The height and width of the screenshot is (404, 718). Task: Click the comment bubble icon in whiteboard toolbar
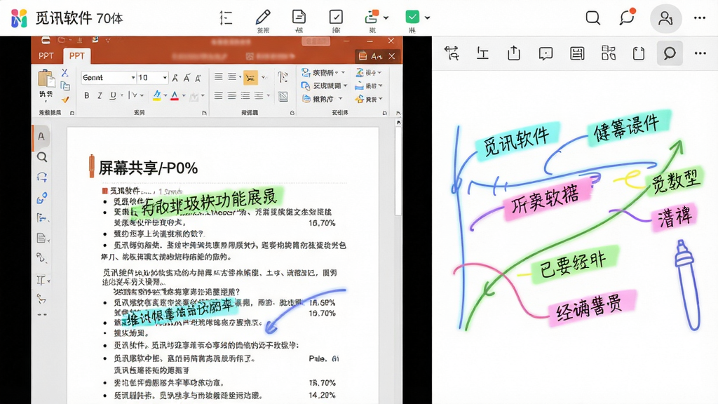pos(546,53)
